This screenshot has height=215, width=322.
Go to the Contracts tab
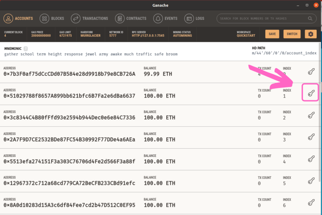click(x=131, y=19)
